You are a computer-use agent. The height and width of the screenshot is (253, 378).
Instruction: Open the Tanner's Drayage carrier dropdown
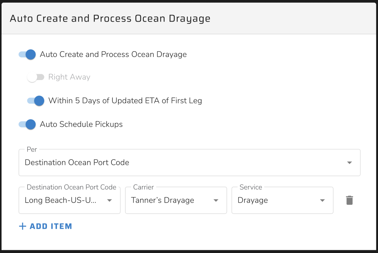(176, 200)
